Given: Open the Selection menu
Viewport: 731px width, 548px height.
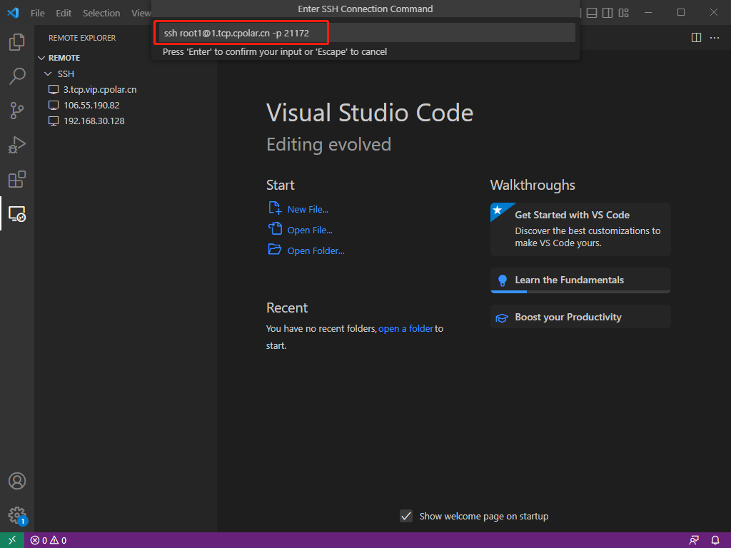Looking at the screenshot, I should coord(101,13).
